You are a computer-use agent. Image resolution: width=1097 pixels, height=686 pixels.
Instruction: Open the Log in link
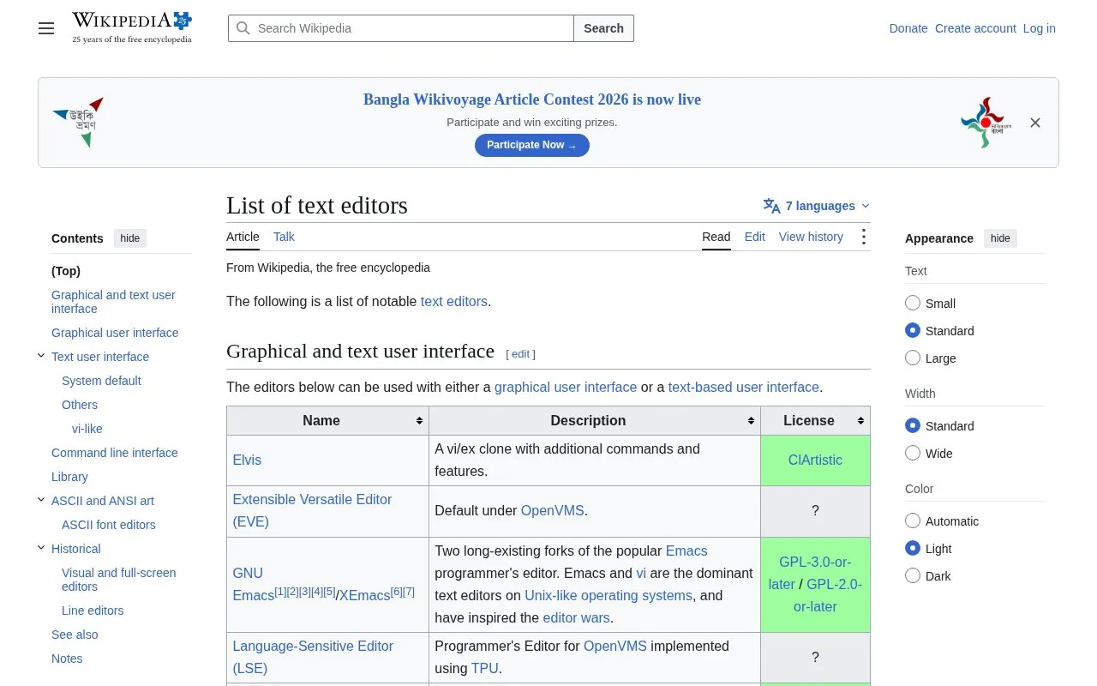[x=1039, y=28]
